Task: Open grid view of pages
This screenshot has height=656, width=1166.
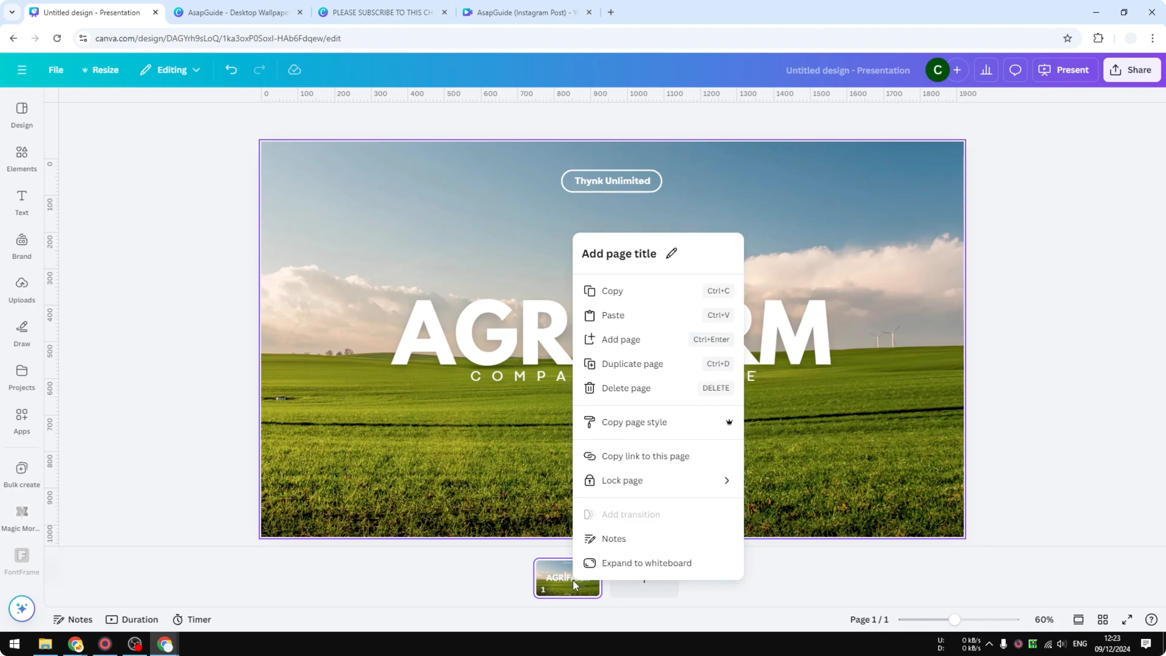Action: pyautogui.click(x=1102, y=619)
